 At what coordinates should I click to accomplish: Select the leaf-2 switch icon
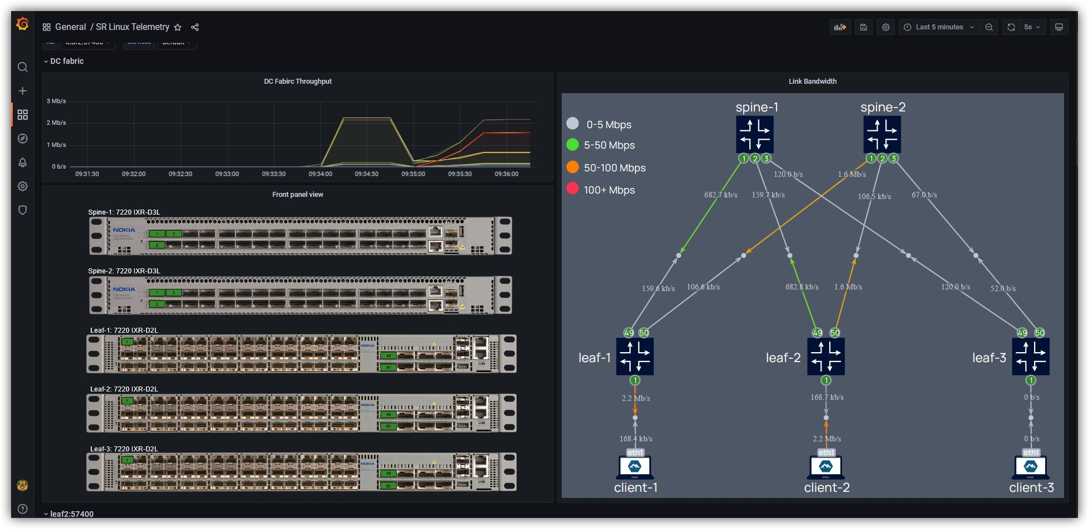pyautogui.click(x=826, y=357)
